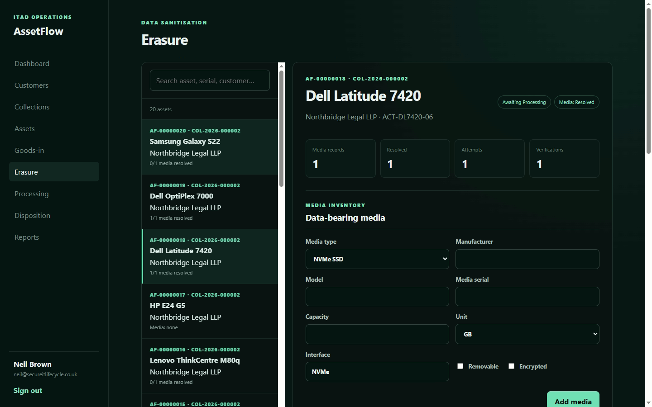
Task: Click the page scroll-up arrow
Action: 648,4
